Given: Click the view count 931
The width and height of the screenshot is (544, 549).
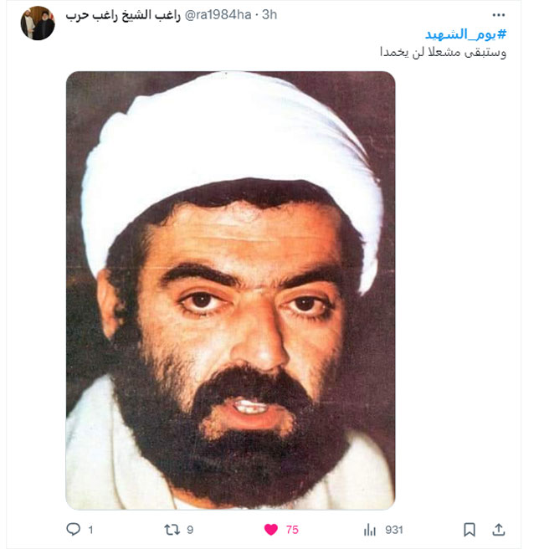Looking at the screenshot, I should tap(394, 530).
